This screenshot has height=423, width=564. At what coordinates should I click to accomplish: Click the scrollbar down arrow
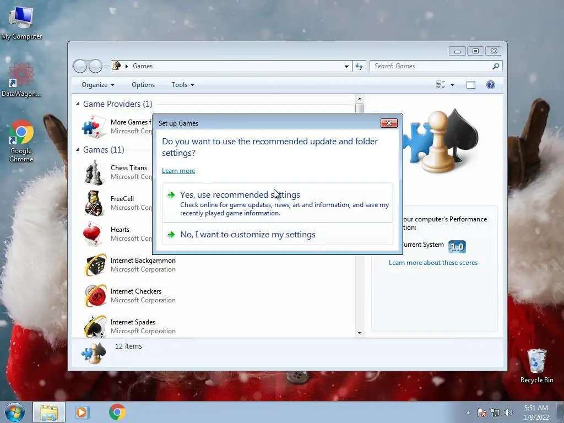coord(359,333)
